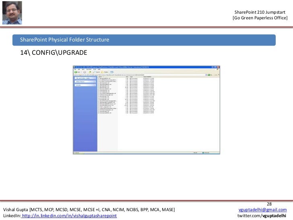Image resolution: width=293 pixels, height=220 pixels.
Task: Click the Back button in Explorer toolbar
Action: click(77, 72)
